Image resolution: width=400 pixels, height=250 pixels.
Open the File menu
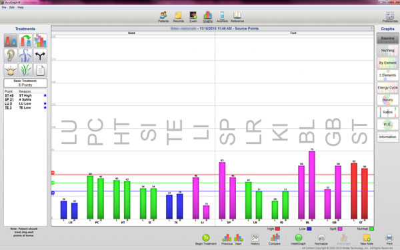pyautogui.click(x=4, y=7)
